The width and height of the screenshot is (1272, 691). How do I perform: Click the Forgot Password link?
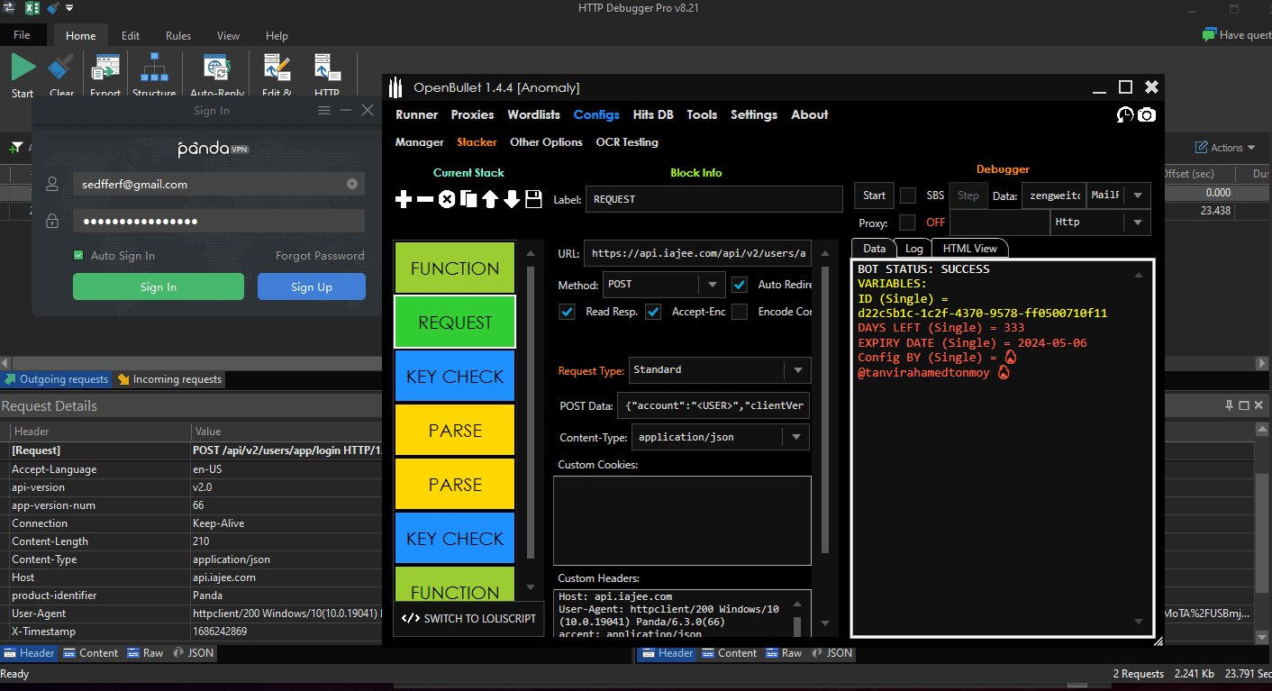320,256
